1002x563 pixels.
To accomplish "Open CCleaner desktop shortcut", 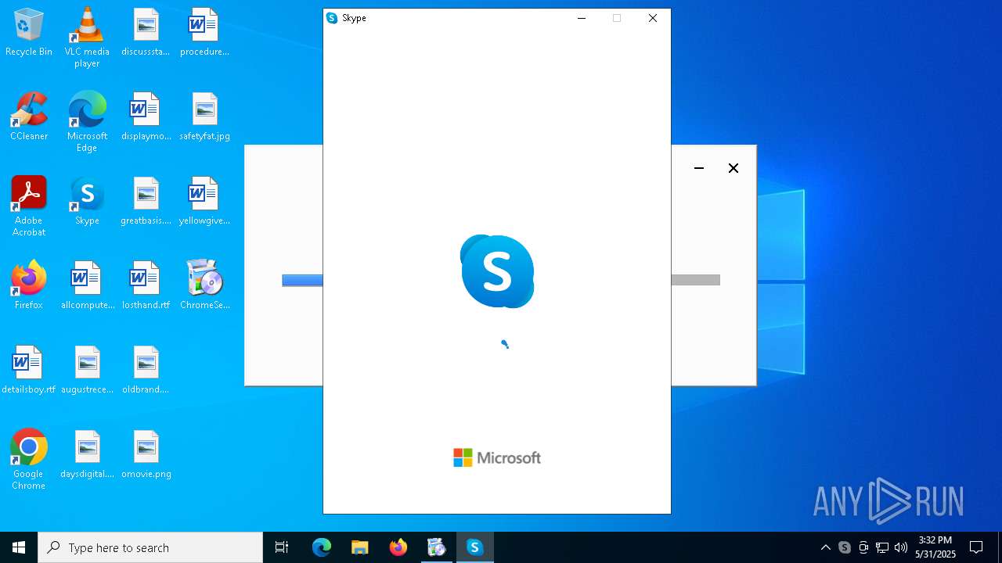I will 29,117.
